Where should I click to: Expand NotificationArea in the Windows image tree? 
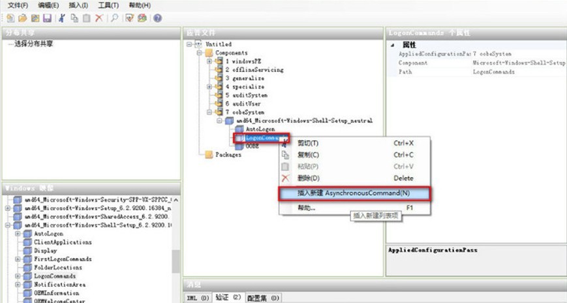coord(18,285)
